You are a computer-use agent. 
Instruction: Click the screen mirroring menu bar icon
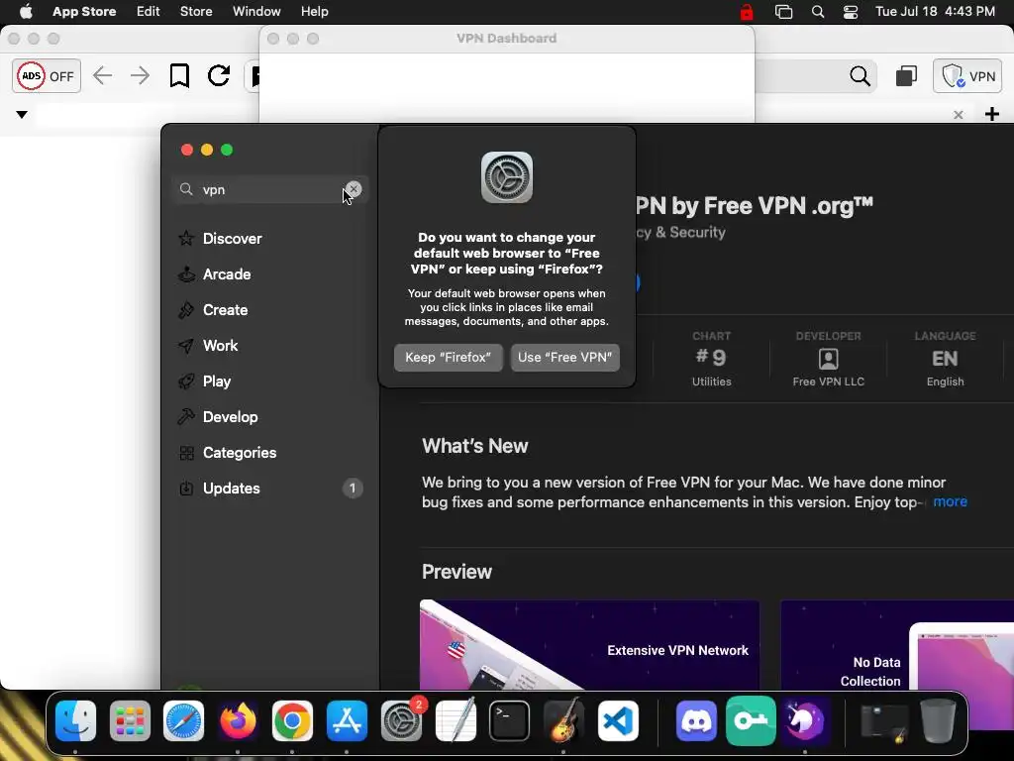click(x=784, y=12)
